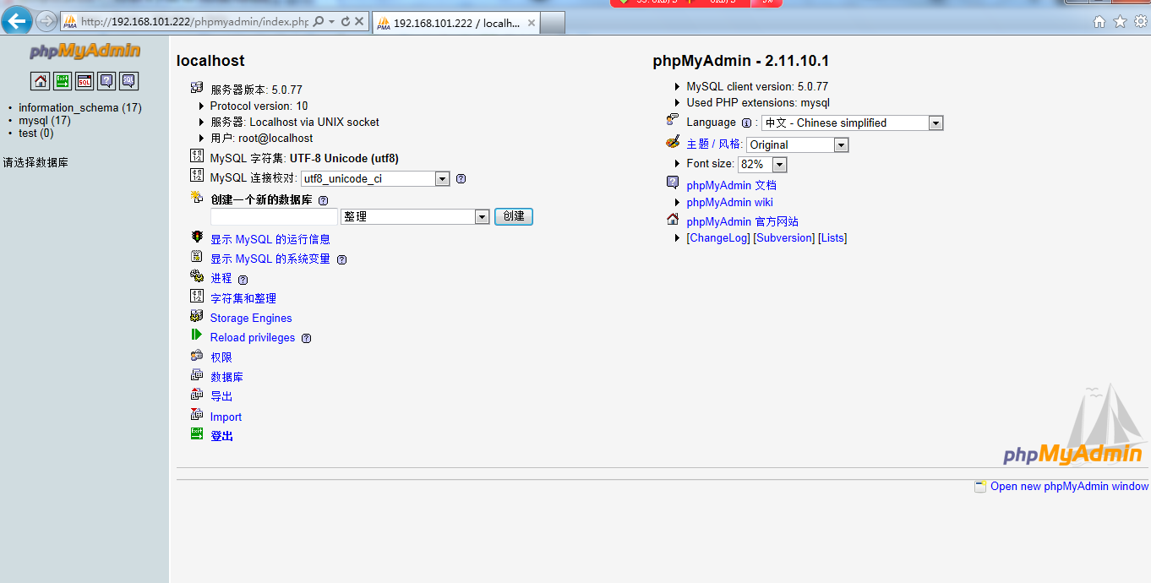Click the Reload privileges green arrow icon
This screenshot has height=583, width=1151.
point(197,335)
